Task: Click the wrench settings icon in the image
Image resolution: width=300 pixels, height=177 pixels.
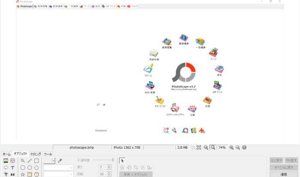Action: (x=174, y=130)
